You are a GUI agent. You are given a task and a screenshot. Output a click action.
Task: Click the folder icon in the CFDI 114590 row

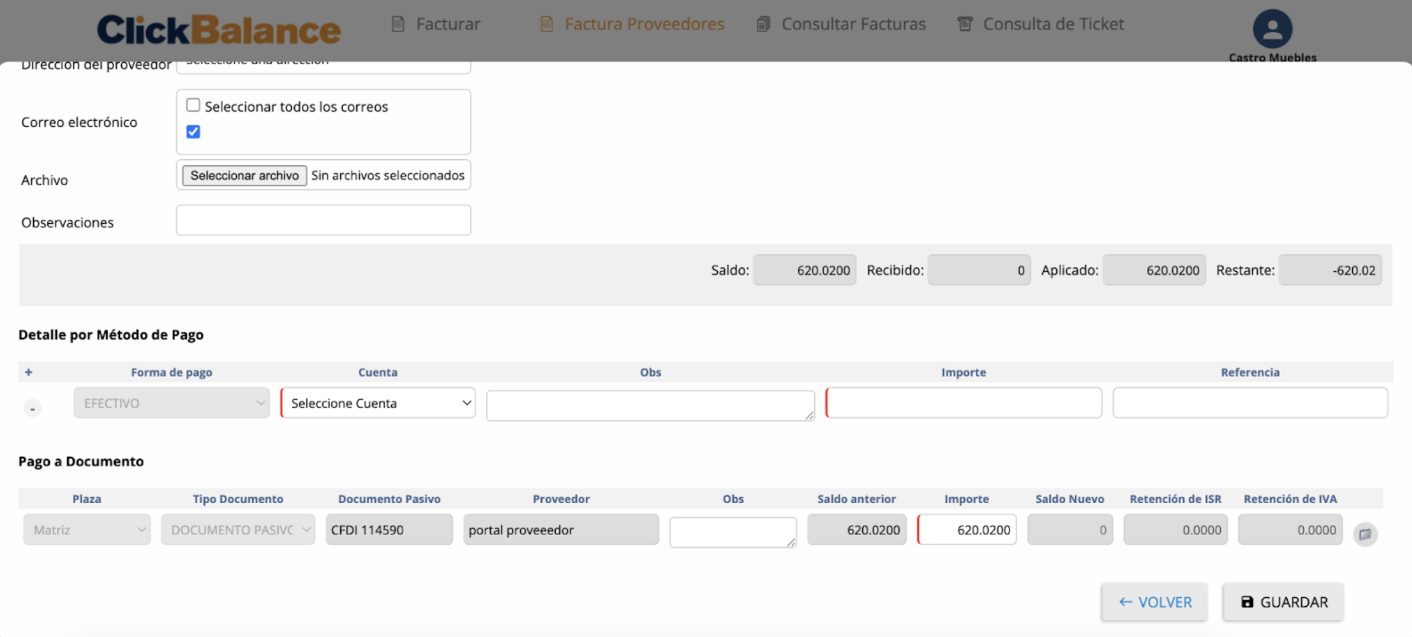1365,534
